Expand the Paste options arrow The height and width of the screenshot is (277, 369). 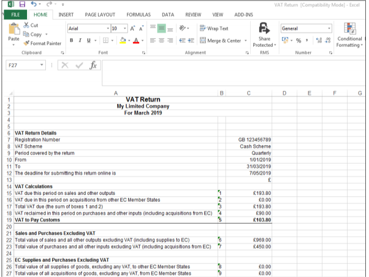(x=14, y=45)
